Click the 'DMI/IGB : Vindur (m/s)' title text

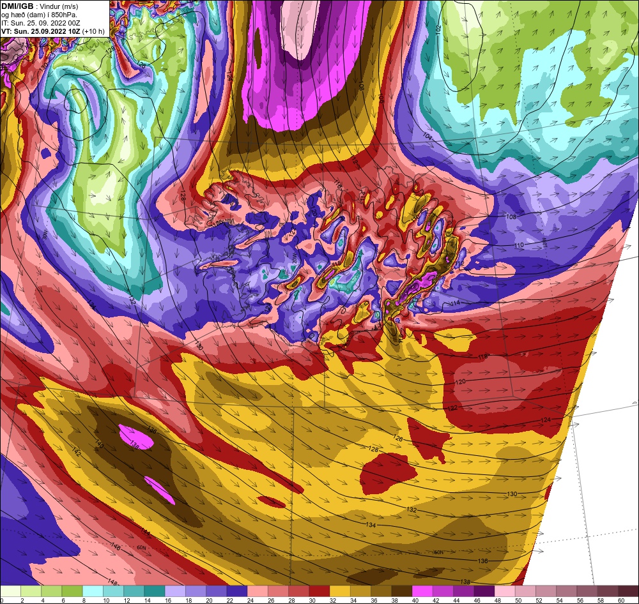click(x=40, y=6)
